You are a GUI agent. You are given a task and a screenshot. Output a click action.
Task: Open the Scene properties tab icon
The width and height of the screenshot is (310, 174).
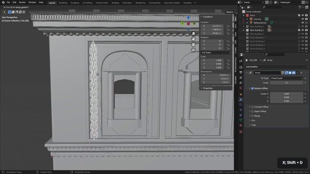click(x=241, y=83)
